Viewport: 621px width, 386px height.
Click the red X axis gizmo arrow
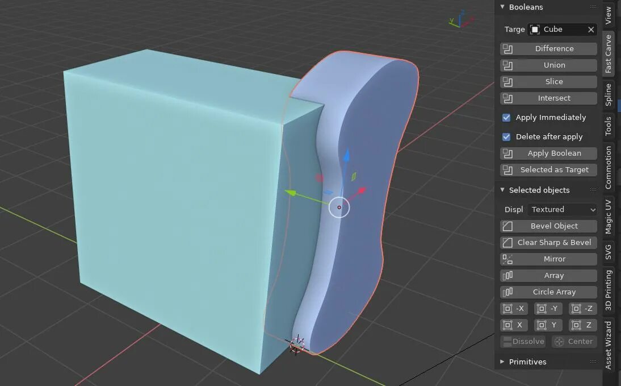(362, 191)
